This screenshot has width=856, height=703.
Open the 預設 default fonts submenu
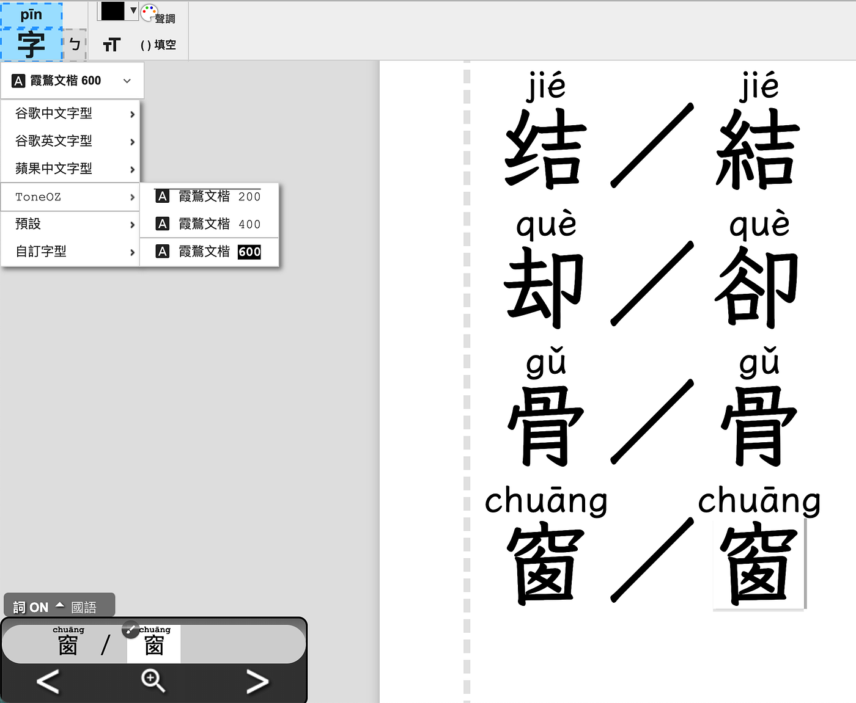point(71,224)
